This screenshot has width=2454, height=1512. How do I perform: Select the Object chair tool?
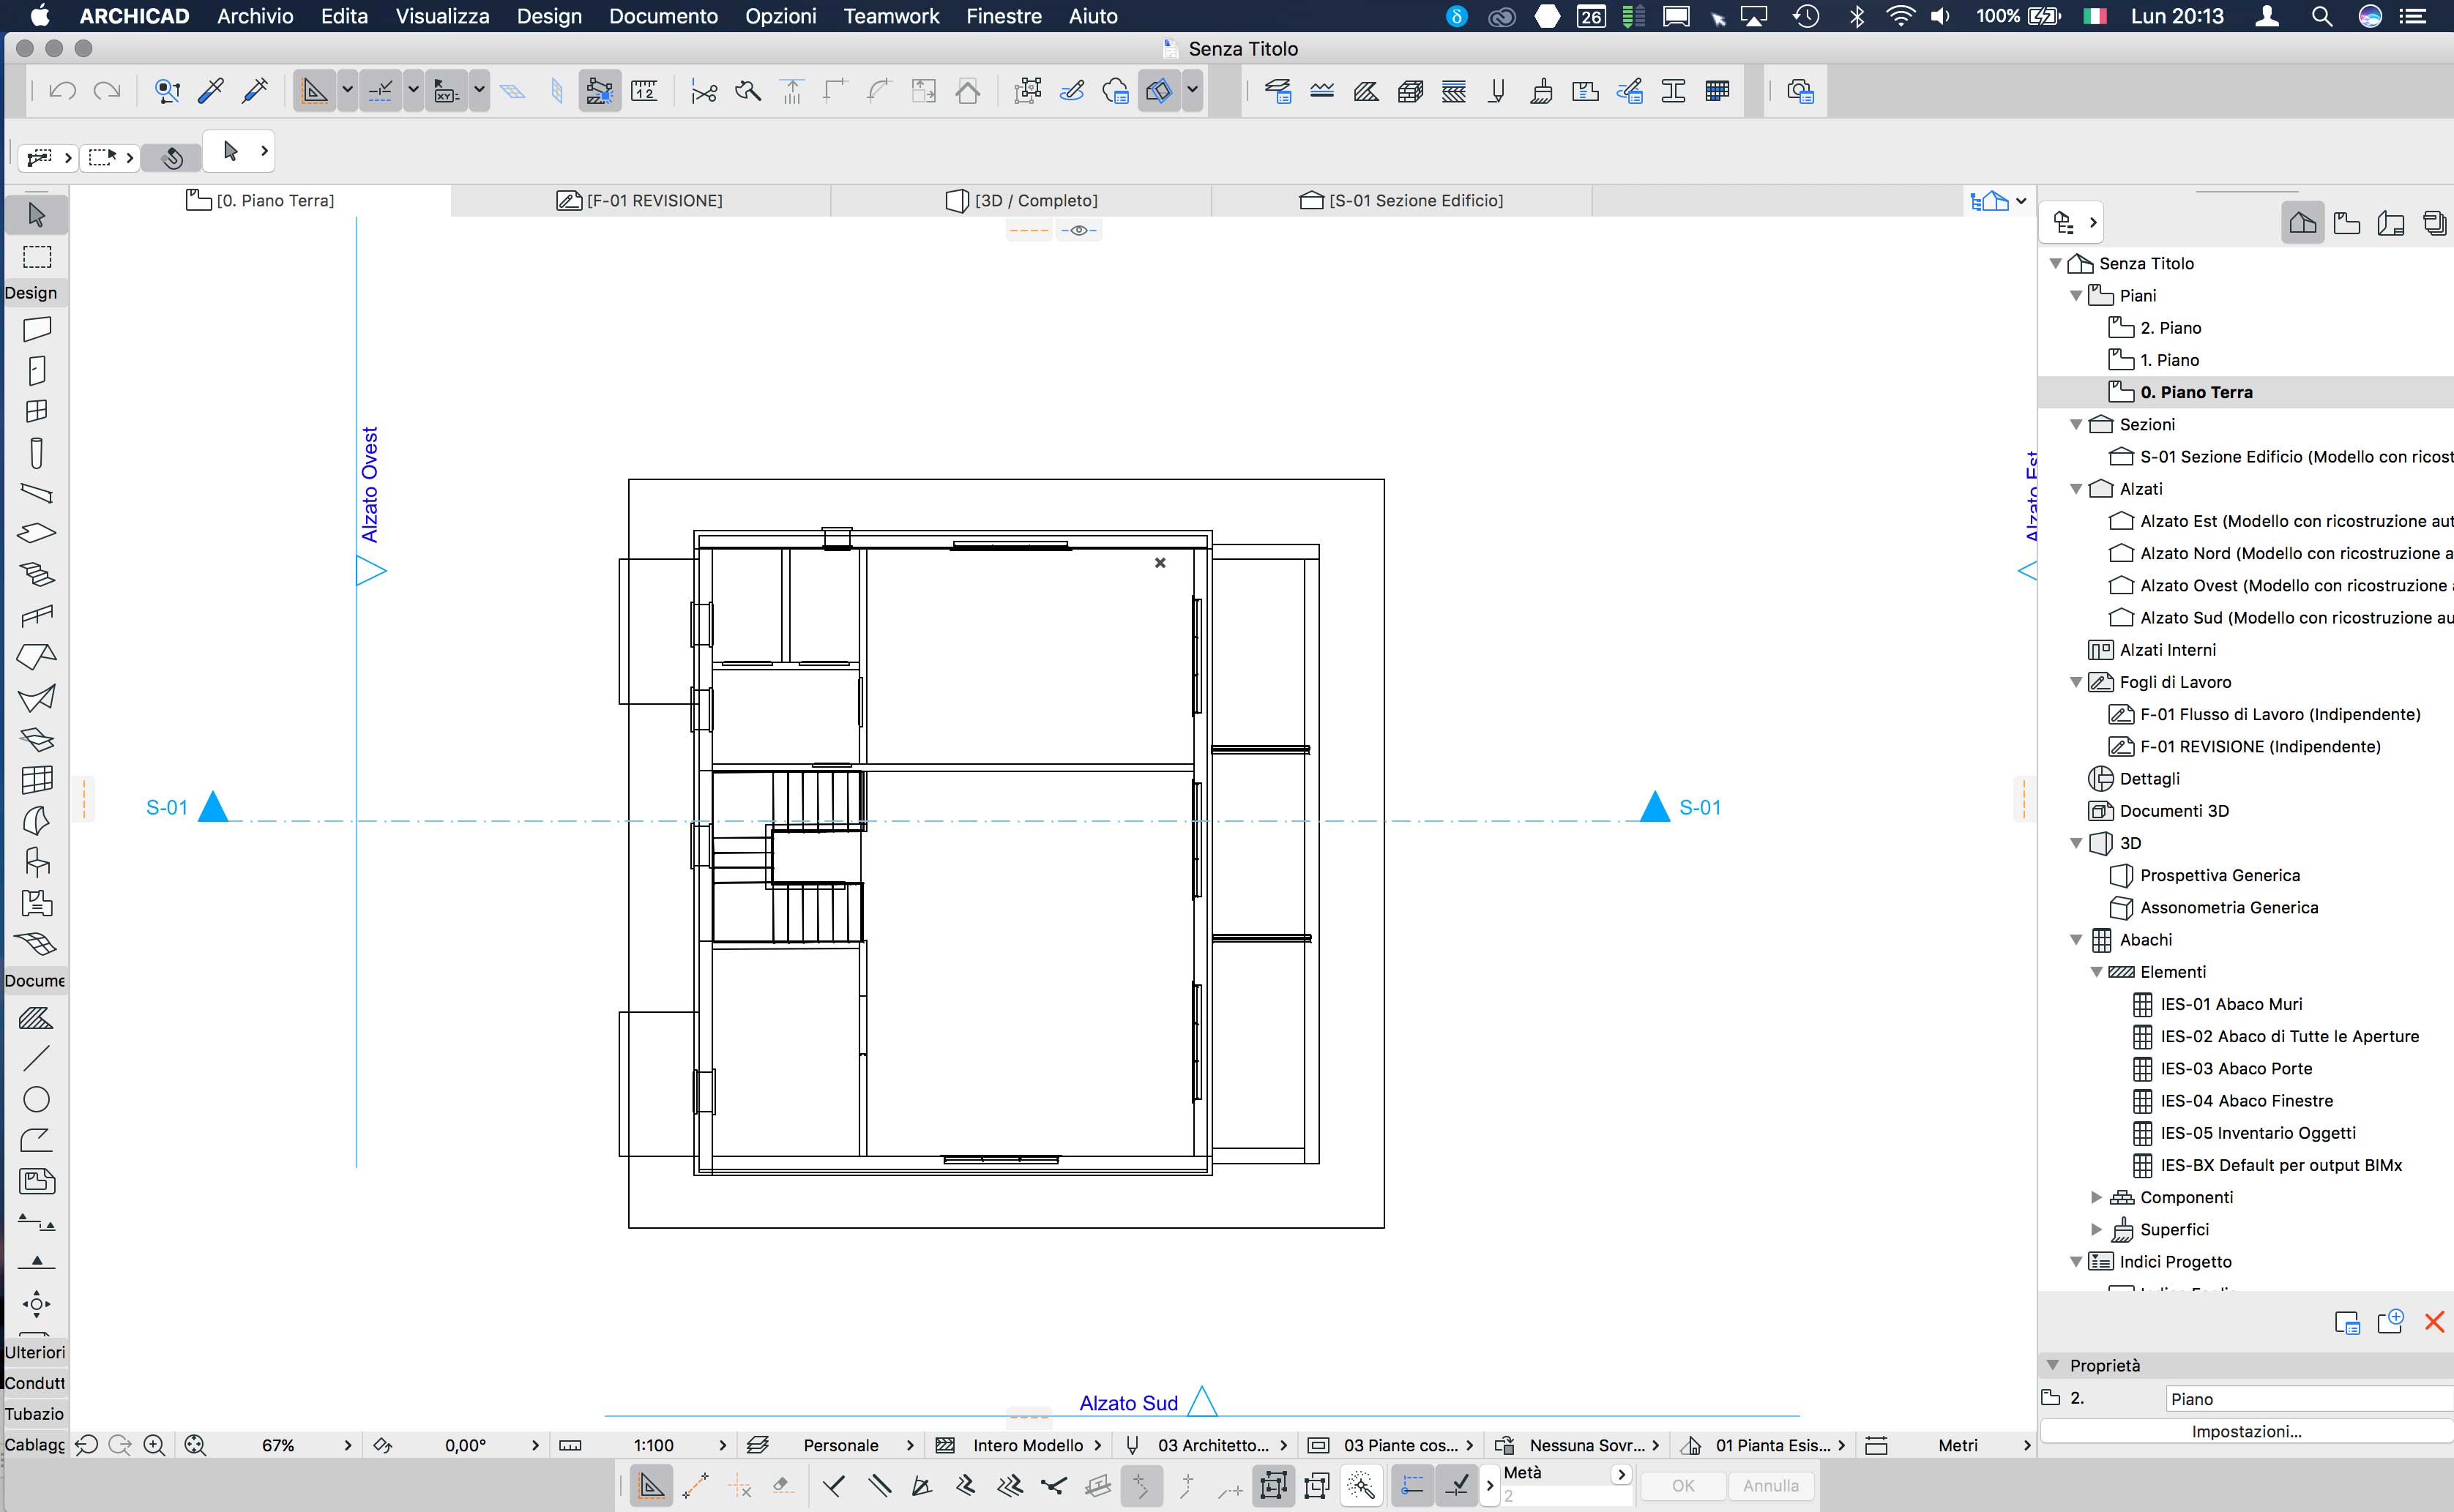(37, 862)
